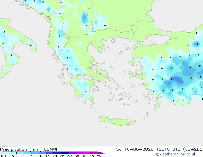Click the '50' legend scale label
The image size is (203, 157).
[99, 156]
